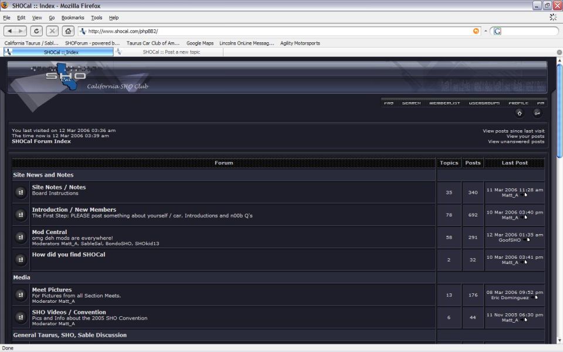This screenshot has width=563, height=352.
Task: Click latest-post icon in Introduction / New Members row
Action: point(524,218)
